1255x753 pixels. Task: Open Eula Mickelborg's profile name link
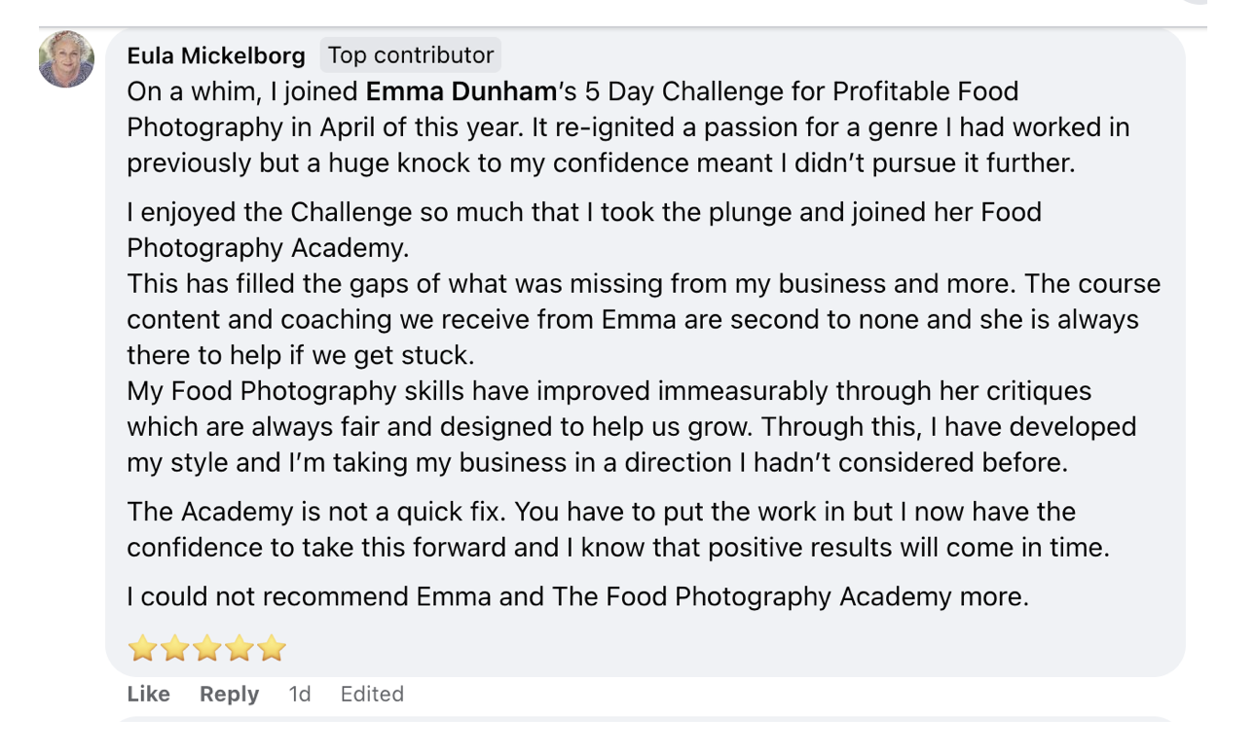215,55
